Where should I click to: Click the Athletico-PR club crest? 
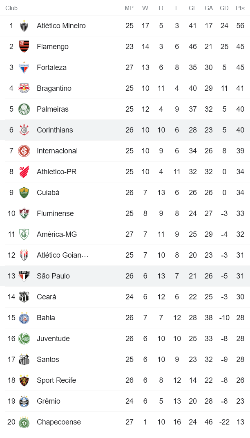(x=24, y=172)
